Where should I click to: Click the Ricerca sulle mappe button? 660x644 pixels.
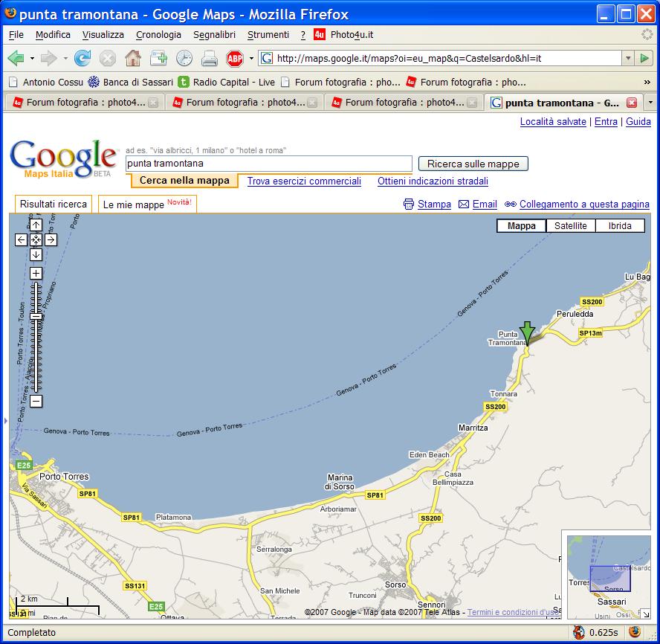click(473, 164)
